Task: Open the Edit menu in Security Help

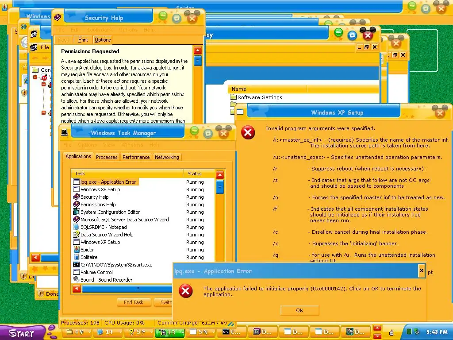Action: click(76, 30)
